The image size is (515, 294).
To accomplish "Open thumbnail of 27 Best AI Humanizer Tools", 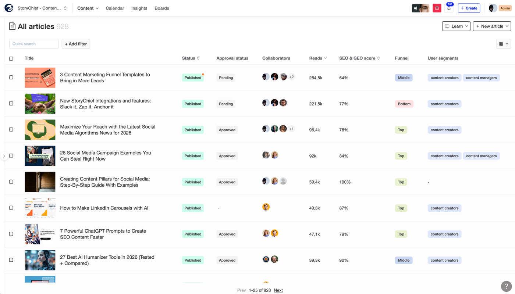I will [40, 260].
